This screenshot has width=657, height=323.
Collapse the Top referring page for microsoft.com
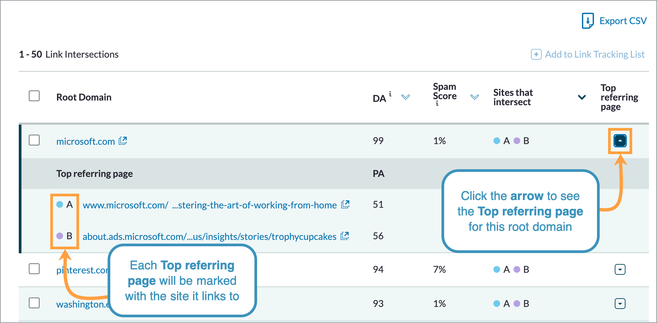tap(620, 141)
